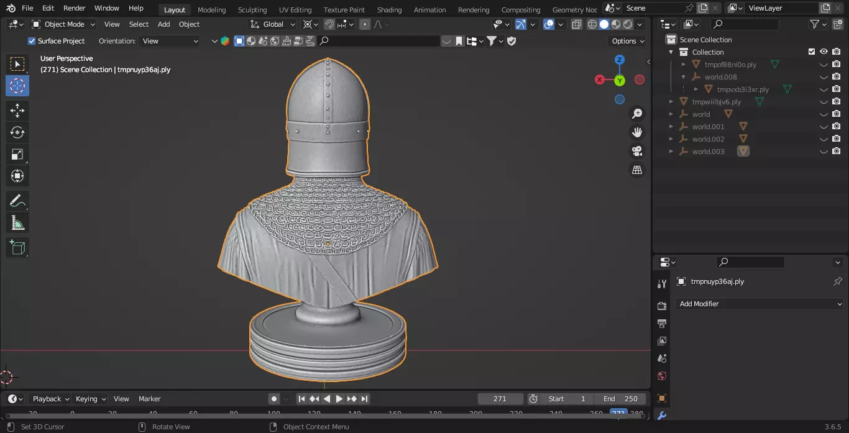This screenshot has width=849, height=433.
Task: Open the Output properties tab
Action: [x=662, y=323]
